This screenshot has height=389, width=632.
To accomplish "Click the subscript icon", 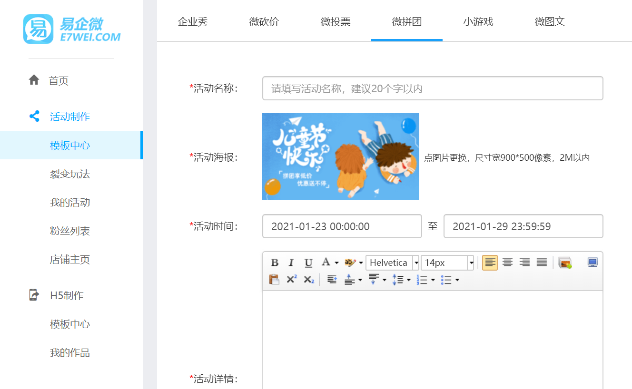I will (x=308, y=280).
